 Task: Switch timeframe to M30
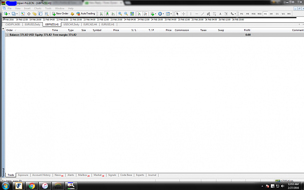[259, 14]
